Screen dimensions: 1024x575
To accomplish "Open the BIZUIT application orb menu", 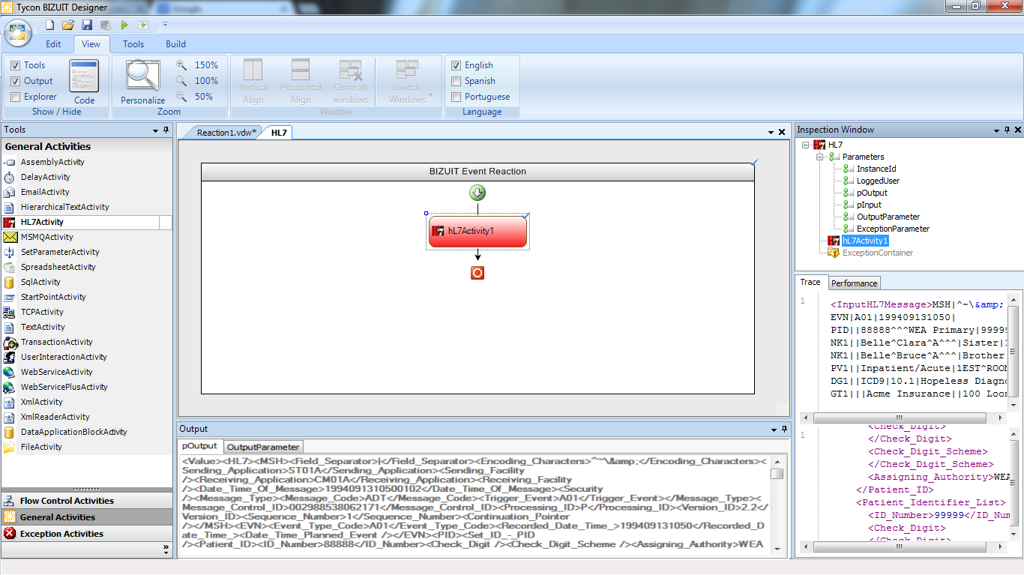I will click(x=18, y=34).
